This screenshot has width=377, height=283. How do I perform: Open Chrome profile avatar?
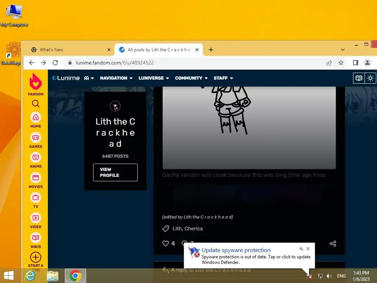(x=367, y=63)
